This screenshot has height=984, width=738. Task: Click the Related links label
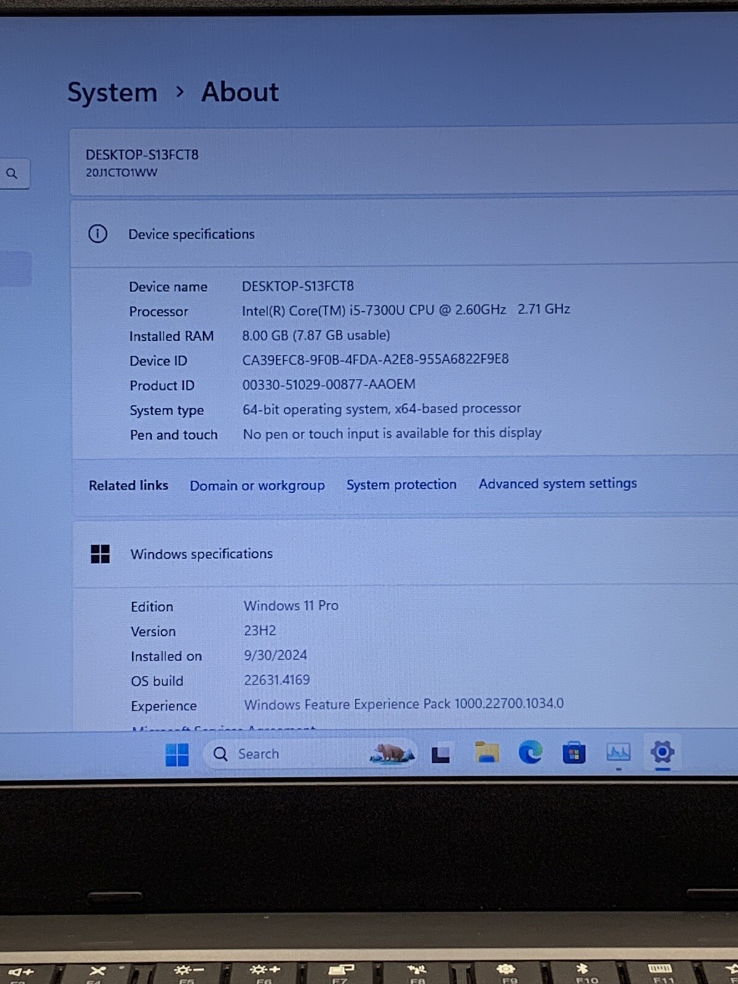tap(129, 486)
